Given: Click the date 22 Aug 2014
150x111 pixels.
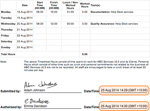Looking at the screenshot, I should click(x=25, y=36).
